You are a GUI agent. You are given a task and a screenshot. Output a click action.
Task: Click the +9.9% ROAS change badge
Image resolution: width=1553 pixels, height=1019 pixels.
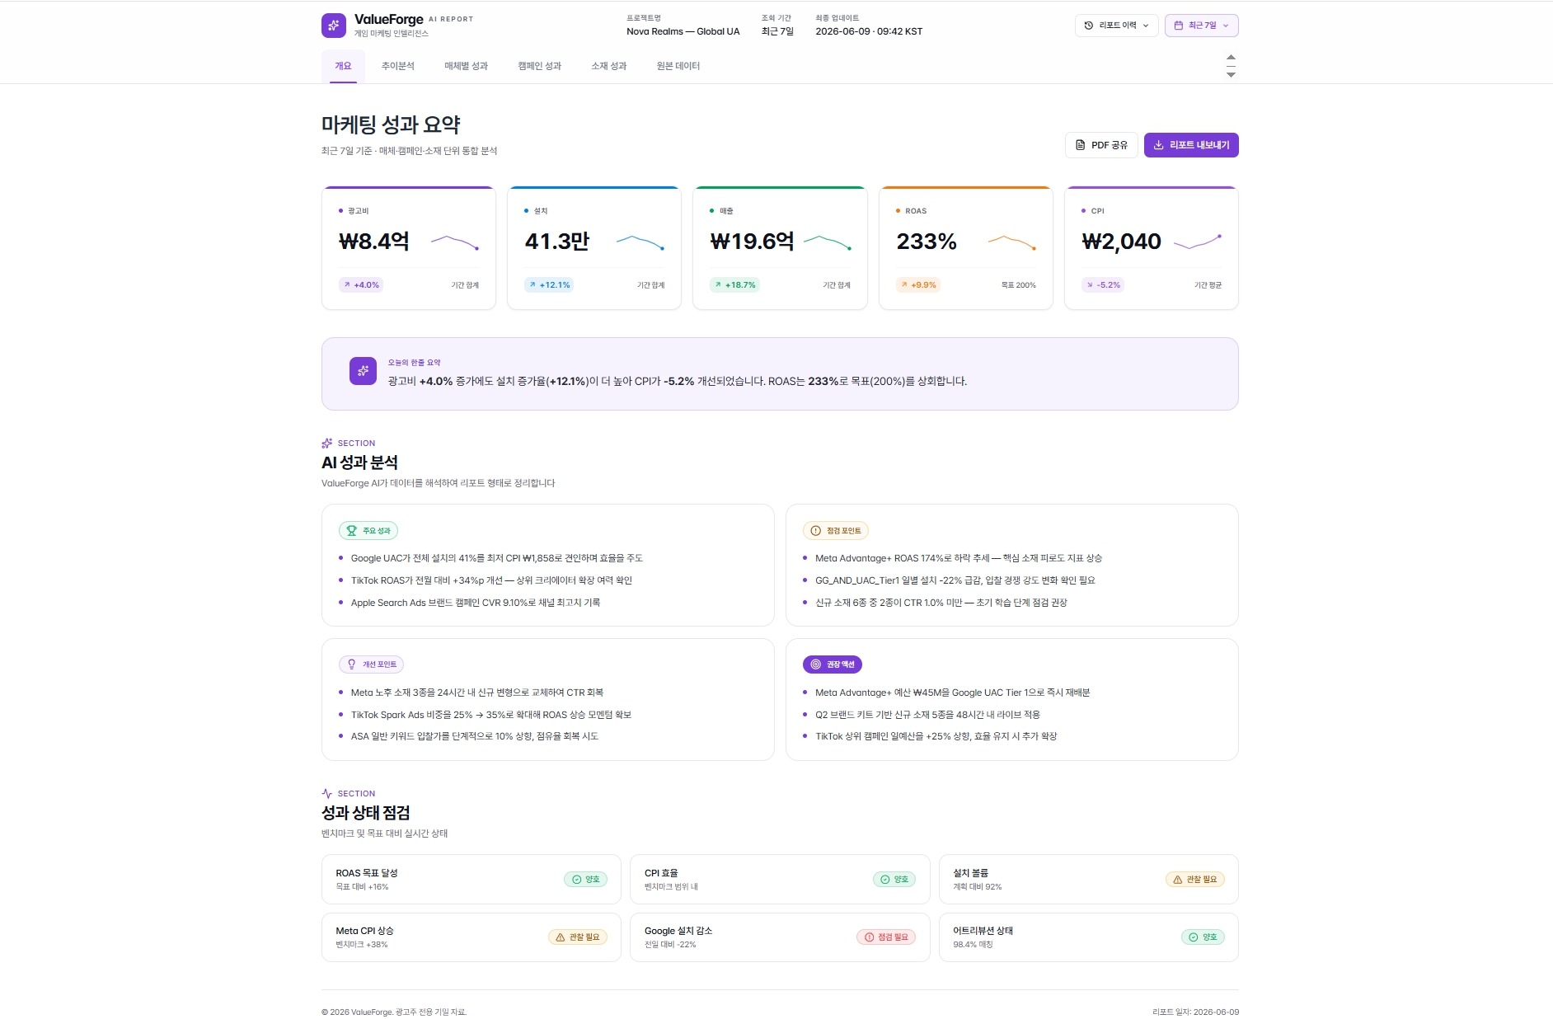pyautogui.click(x=918, y=285)
